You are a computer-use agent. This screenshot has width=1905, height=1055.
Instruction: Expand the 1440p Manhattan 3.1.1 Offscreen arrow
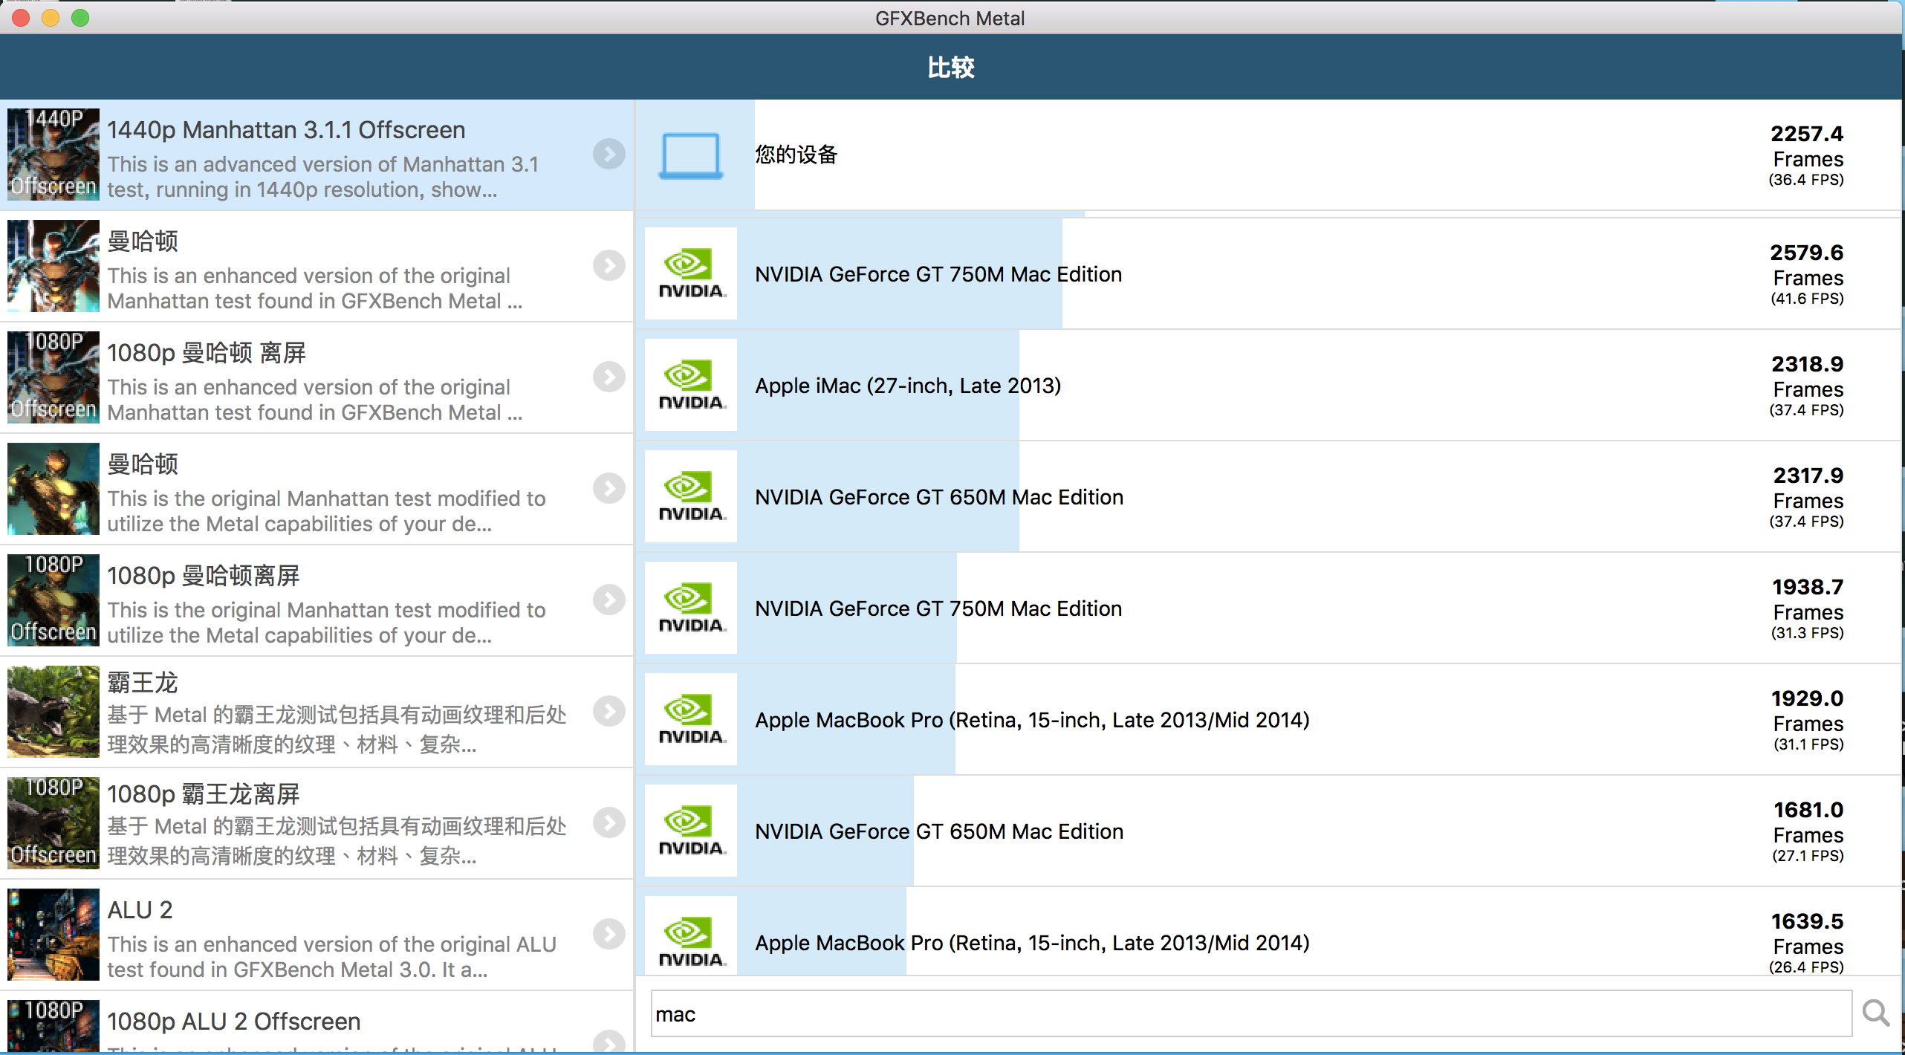point(609,154)
